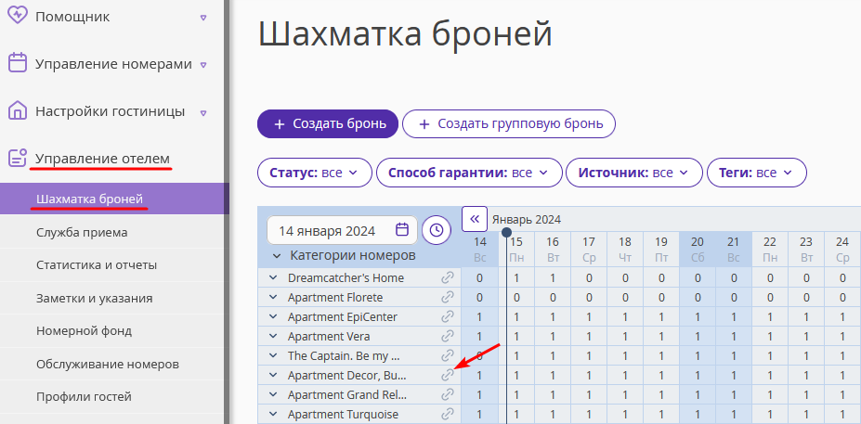This screenshot has height=424, width=861.
Task: Open the calendar picker icon in date field
Action: (402, 229)
